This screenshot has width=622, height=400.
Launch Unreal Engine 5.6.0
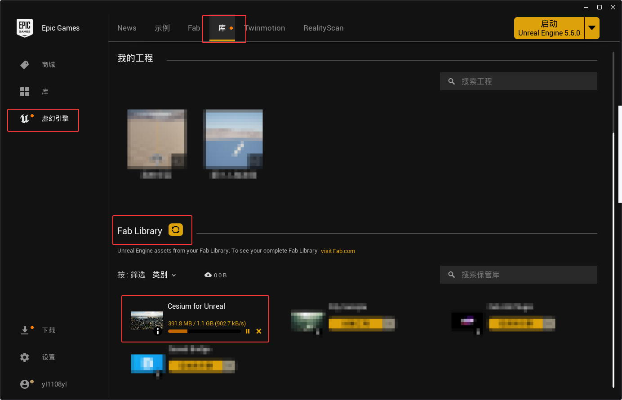click(x=549, y=28)
